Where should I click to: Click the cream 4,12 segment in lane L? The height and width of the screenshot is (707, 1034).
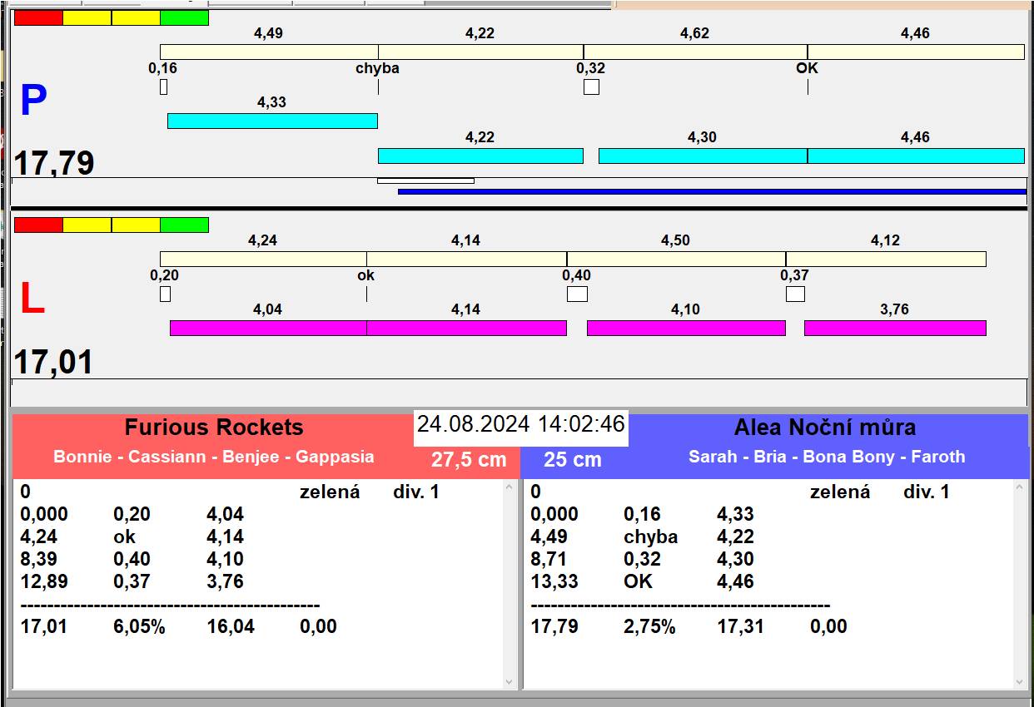pos(886,259)
